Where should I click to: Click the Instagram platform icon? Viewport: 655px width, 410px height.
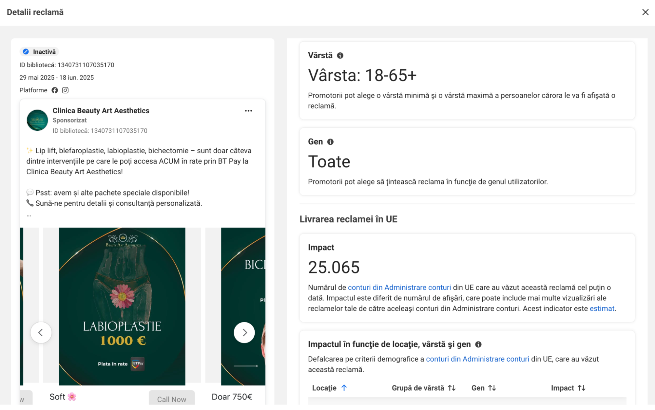65,90
